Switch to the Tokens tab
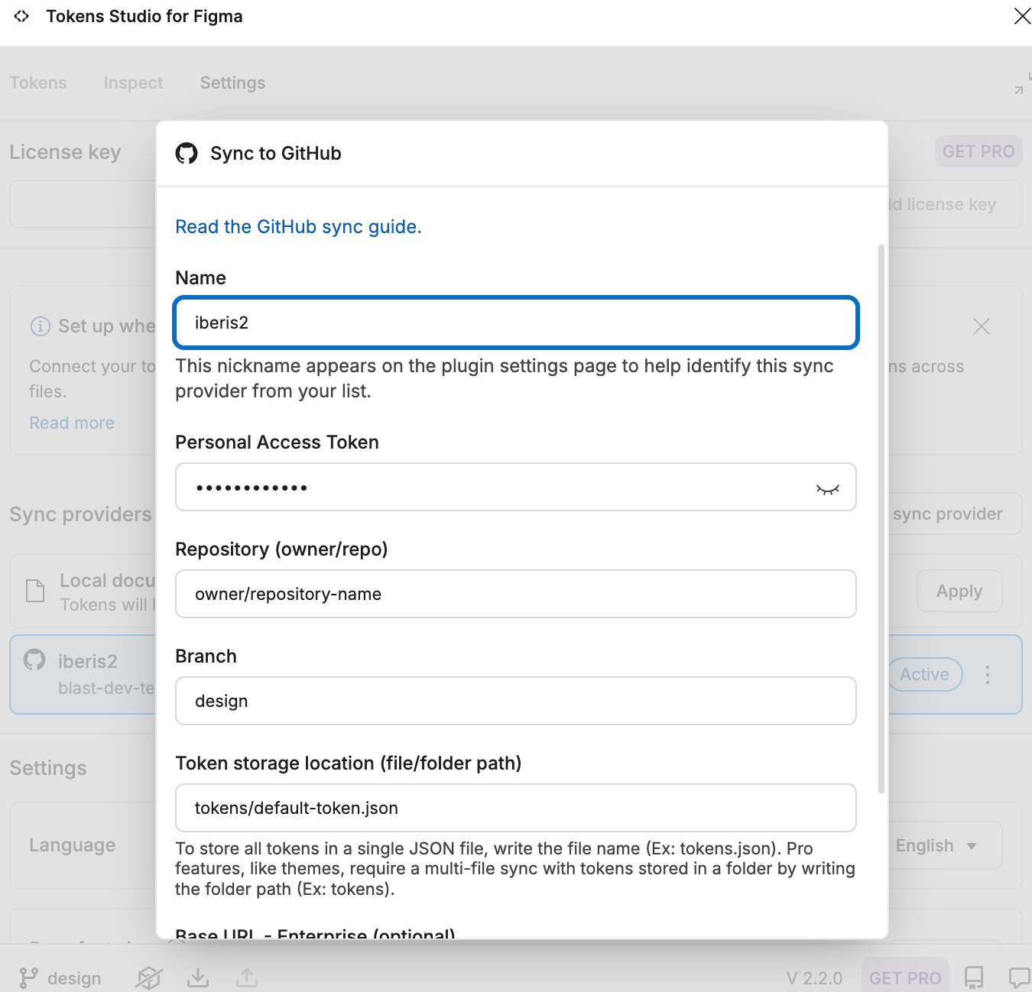The height and width of the screenshot is (992, 1032). tap(38, 83)
